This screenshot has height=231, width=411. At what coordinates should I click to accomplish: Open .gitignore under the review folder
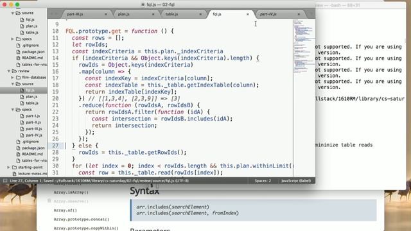tap(30, 141)
